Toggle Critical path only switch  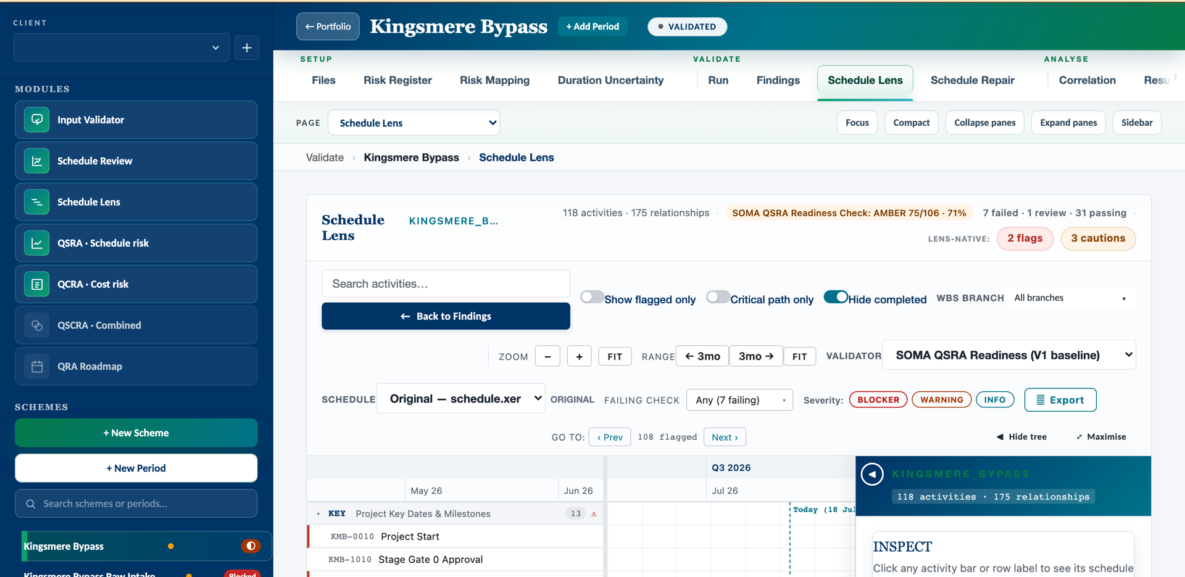click(718, 297)
